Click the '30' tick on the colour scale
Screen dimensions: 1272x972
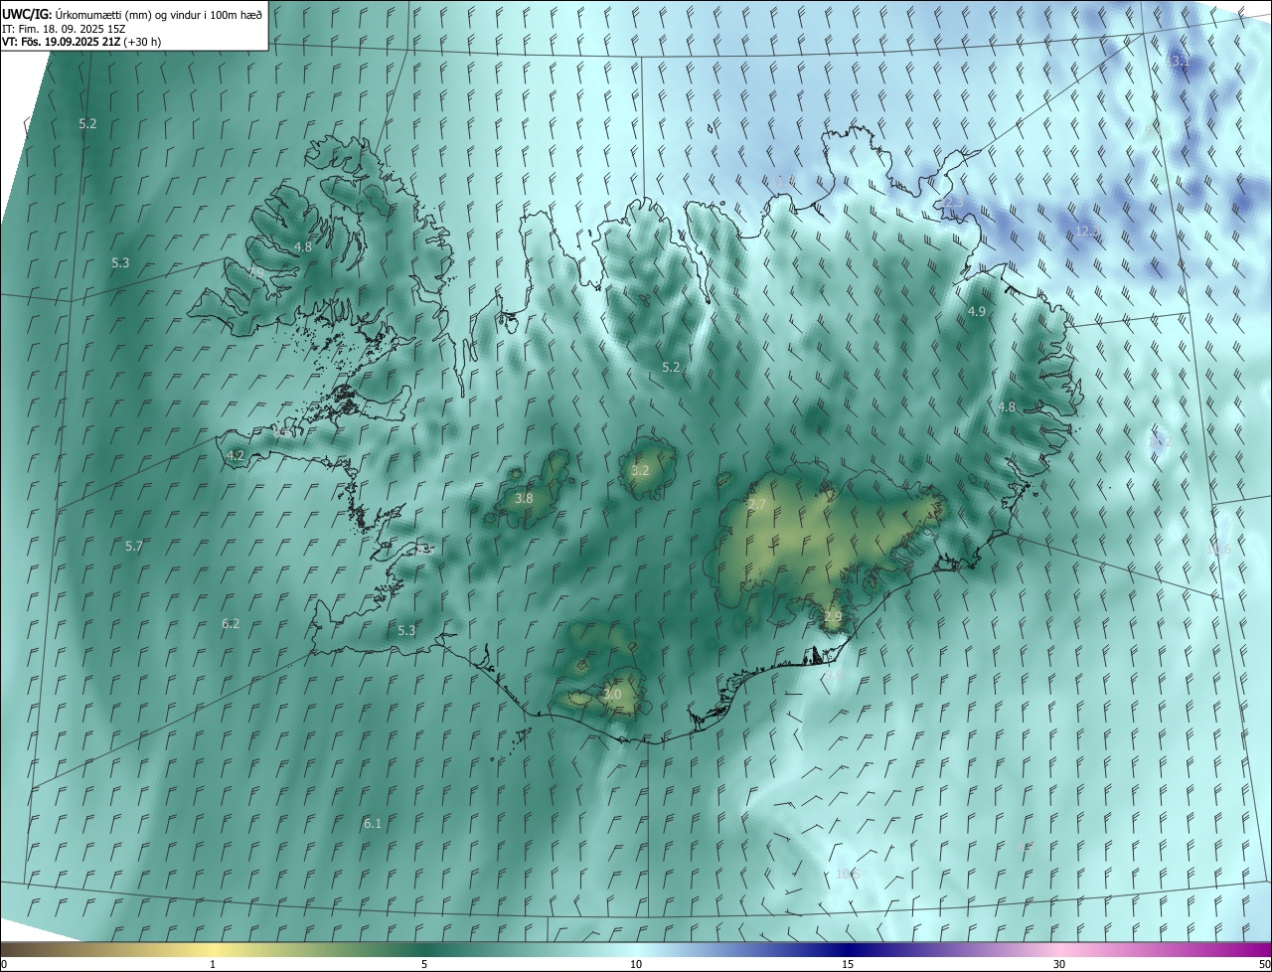click(1059, 964)
